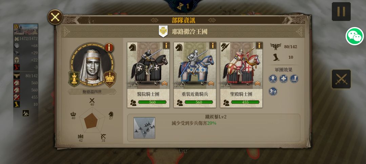Select the chalice legion effect icon
Image resolution: width=366 pixels, height=164 pixels.
point(273,79)
